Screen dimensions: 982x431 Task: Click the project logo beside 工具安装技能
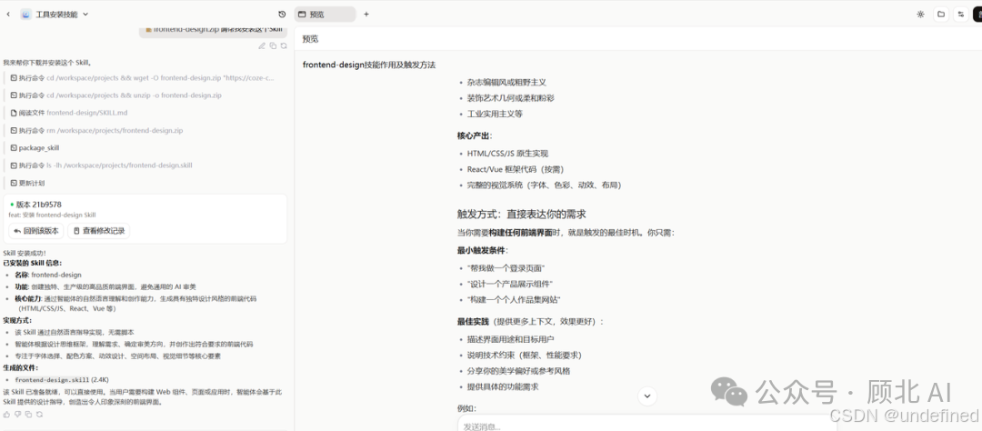25,14
